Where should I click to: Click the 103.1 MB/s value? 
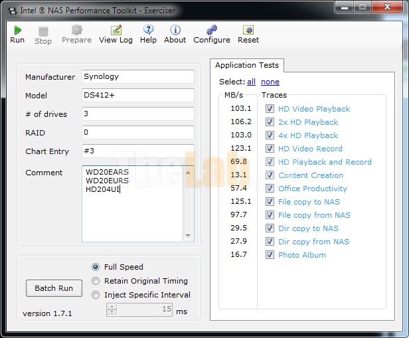coord(241,108)
